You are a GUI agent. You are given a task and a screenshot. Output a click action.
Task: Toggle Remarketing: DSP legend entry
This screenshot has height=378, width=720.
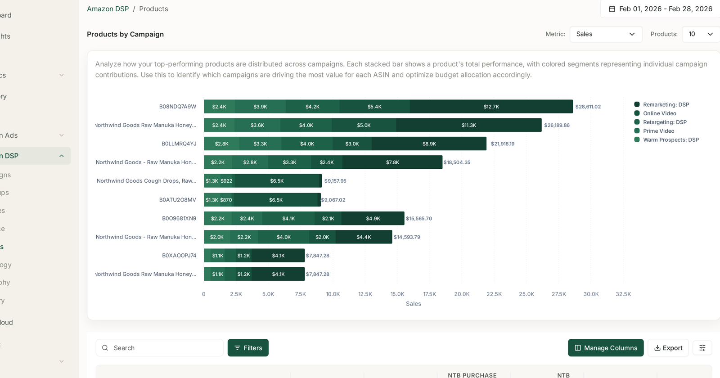pos(661,104)
